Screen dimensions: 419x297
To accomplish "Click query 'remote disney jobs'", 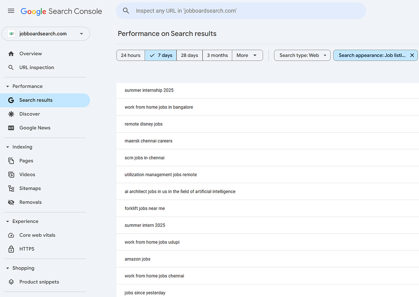I will [x=143, y=124].
